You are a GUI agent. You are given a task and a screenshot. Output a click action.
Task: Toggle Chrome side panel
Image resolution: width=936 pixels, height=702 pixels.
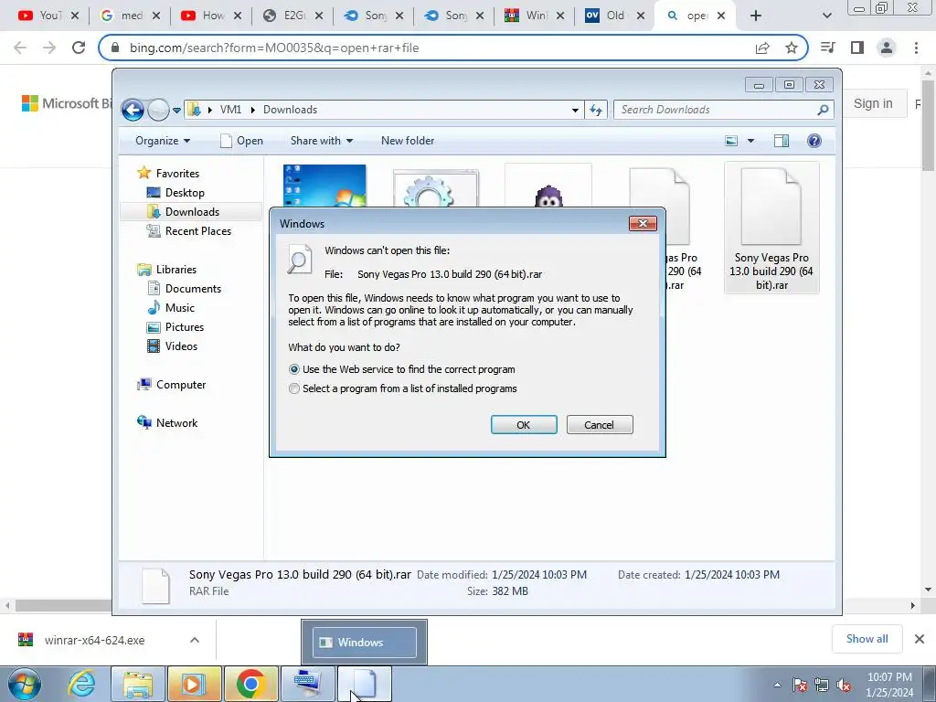point(857,48)
